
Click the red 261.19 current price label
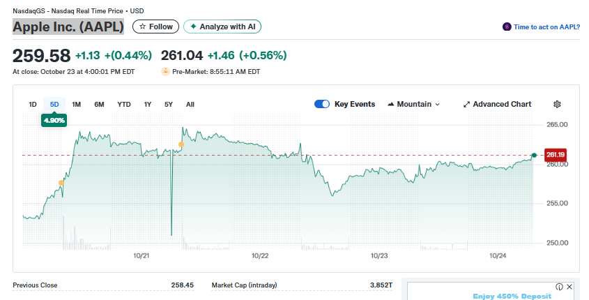[x=555, y=154]
